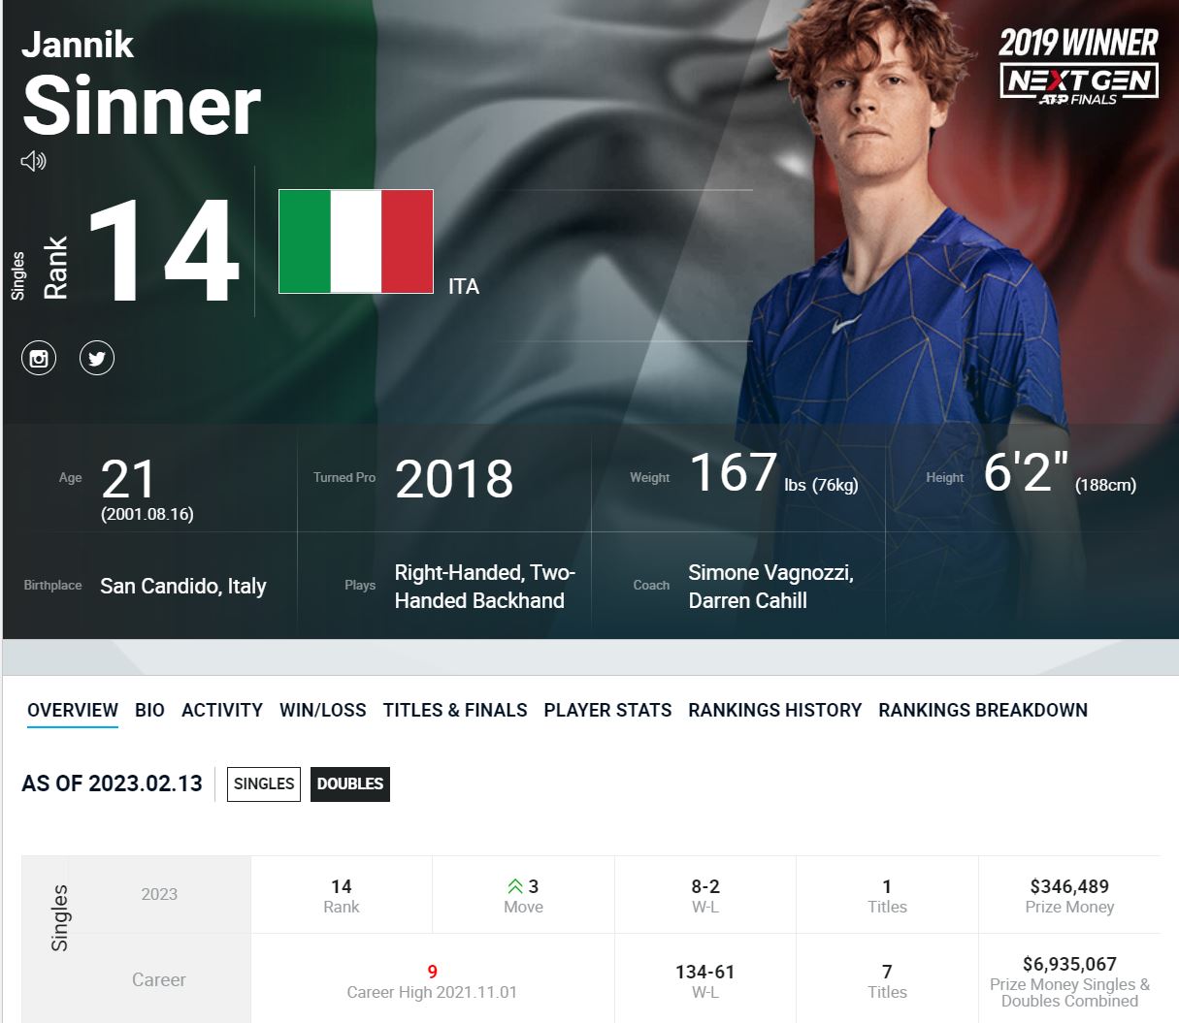This screenshot has height=1023, width=1179.
Task: Toggle the DOUBLES stats view
Action: (350, 783)
